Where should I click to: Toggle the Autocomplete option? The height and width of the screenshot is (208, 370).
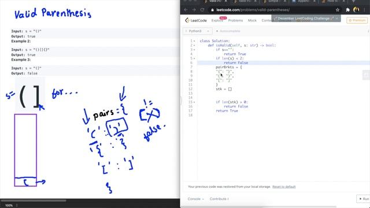228,31
